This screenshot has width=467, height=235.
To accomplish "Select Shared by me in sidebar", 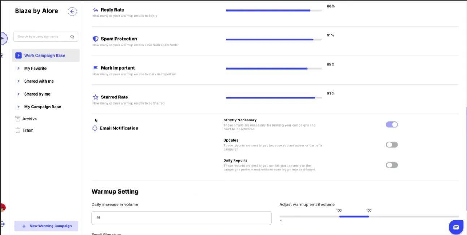I will pyautogui.click(x=38, y=94).
